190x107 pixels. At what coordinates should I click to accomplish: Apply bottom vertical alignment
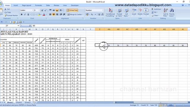point(57,10)
